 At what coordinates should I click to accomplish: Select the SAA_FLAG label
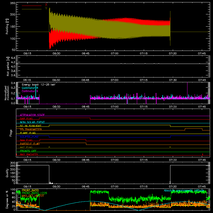[26, 140]
